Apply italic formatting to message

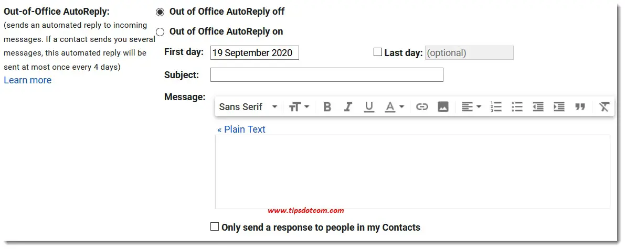coord(348,107)
